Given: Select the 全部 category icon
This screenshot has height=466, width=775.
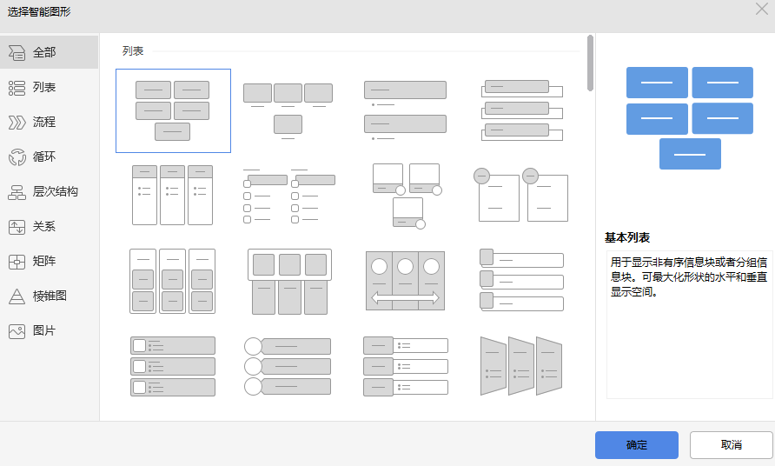Looking at the screenshot, I should [17, 52].
